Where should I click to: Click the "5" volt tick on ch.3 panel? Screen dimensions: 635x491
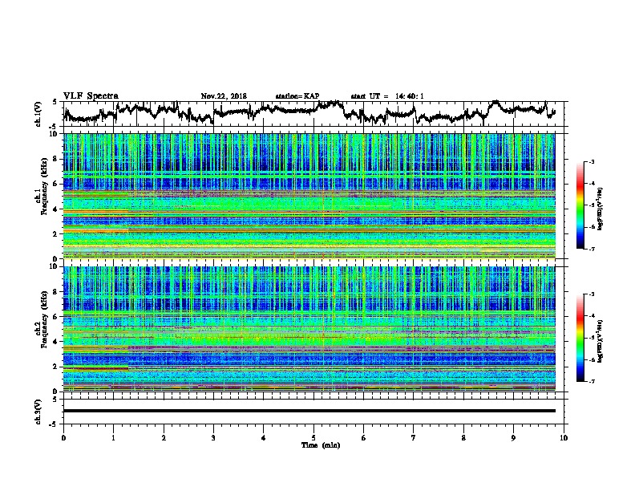(55, 400)
